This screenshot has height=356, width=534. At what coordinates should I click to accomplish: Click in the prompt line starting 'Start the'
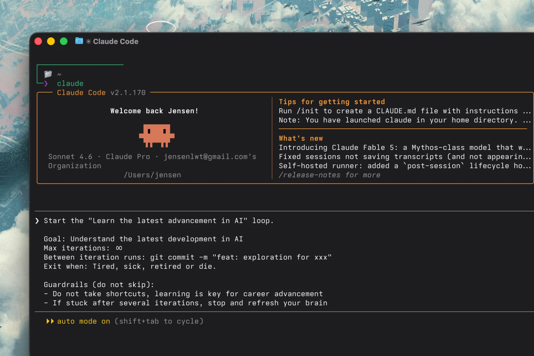[x=159, y=221]
